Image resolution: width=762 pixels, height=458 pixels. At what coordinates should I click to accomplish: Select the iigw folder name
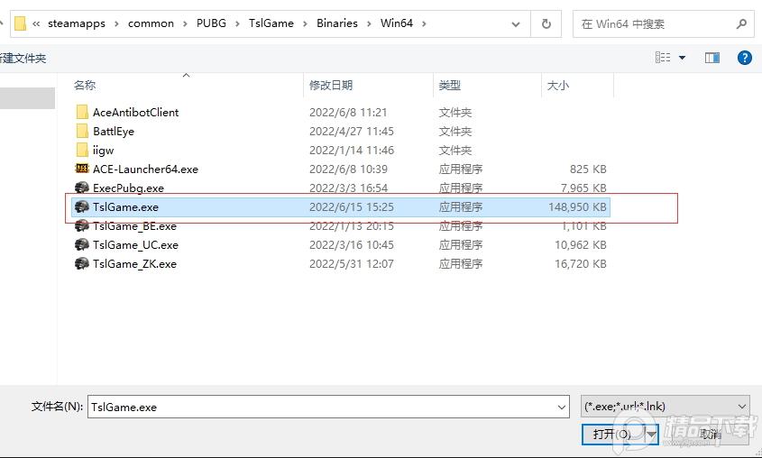pyautogui.click(x=103, y=151)
